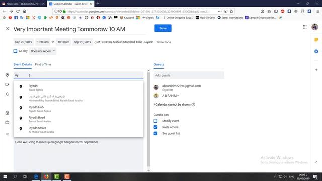Open the Keyword bookmark
The image size is (322, 181).
tap(127, 18)
